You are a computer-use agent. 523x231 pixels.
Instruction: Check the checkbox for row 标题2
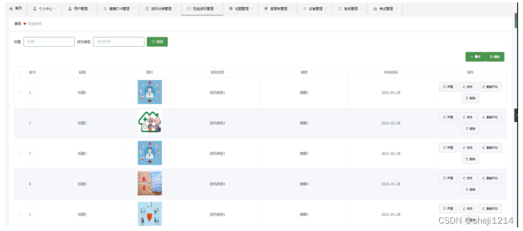20,123
